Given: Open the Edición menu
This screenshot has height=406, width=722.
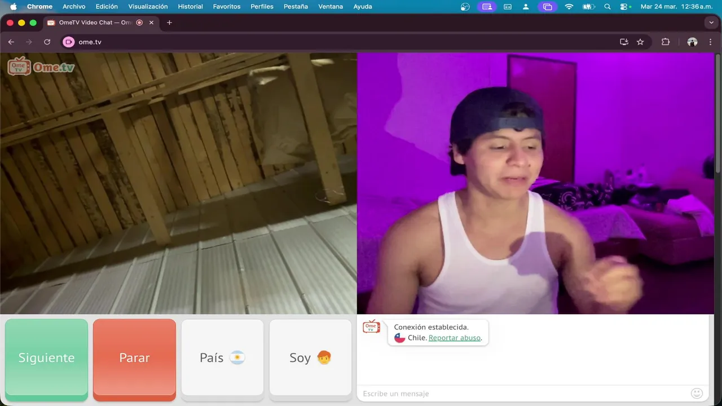Looking at the screenshot, I should coord(107,6).
